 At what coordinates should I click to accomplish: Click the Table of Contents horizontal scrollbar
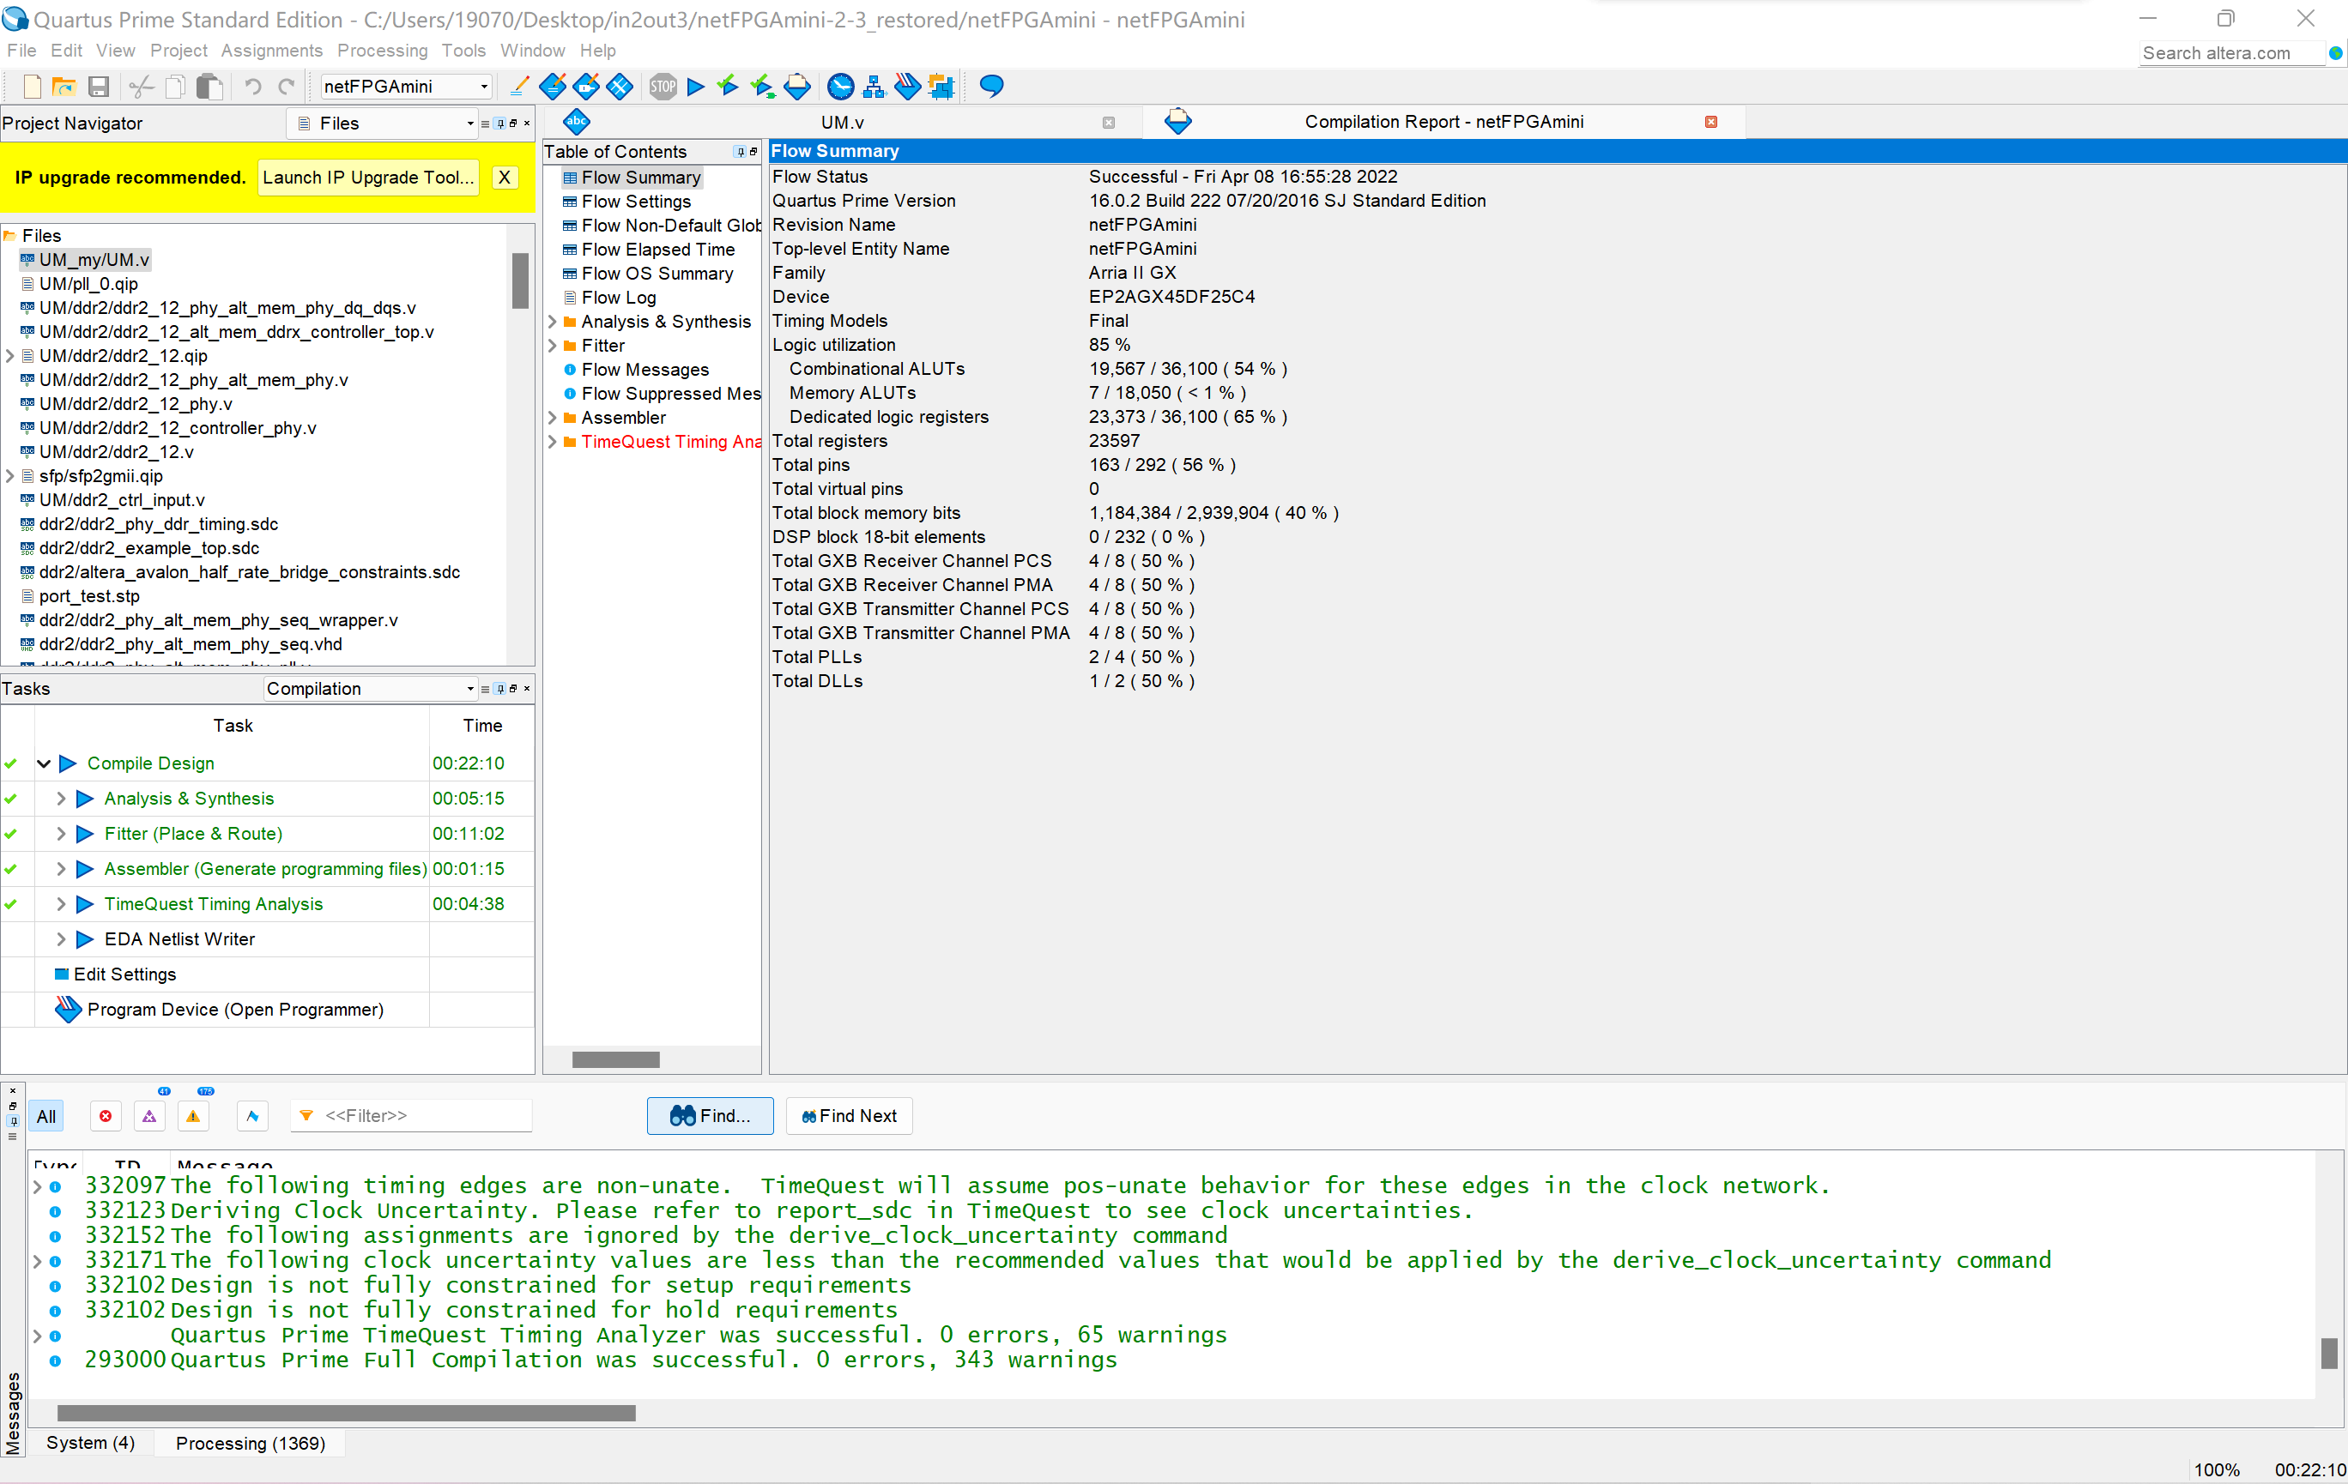[x=615, y=1060]
